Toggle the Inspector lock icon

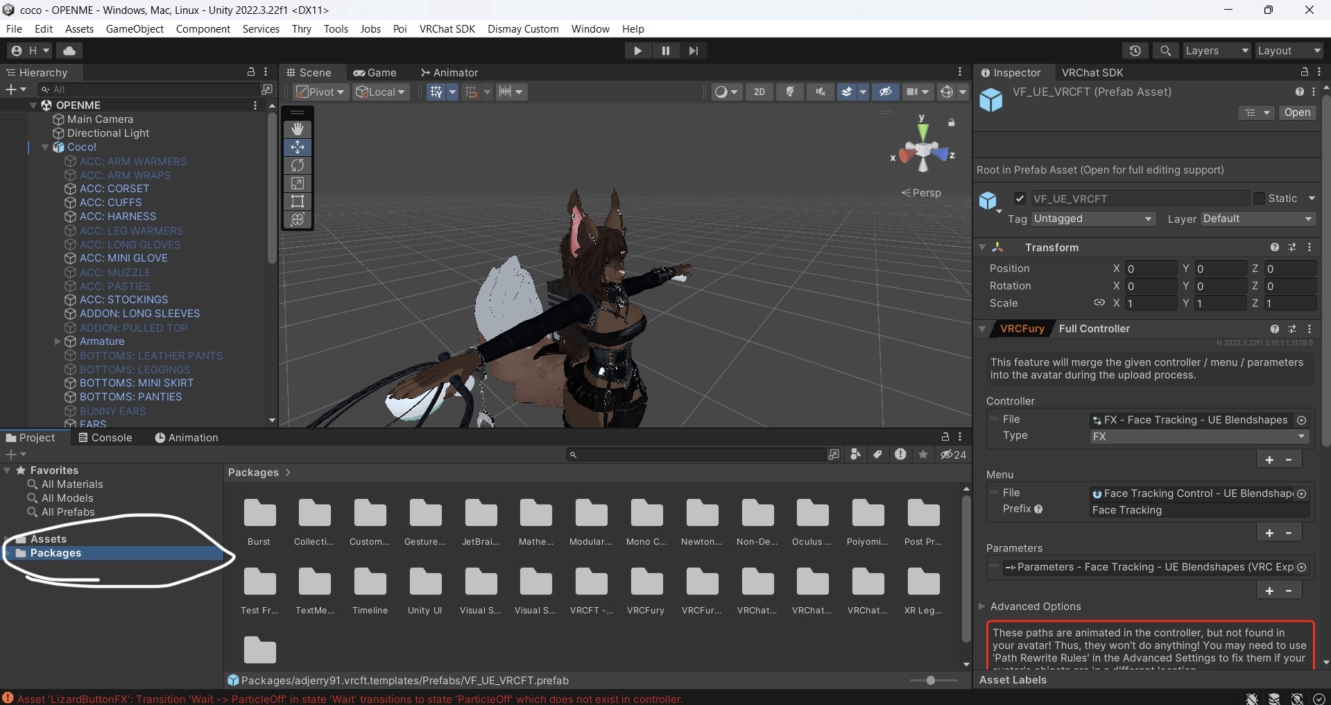pyautogui.click(x=1305, y=72)
